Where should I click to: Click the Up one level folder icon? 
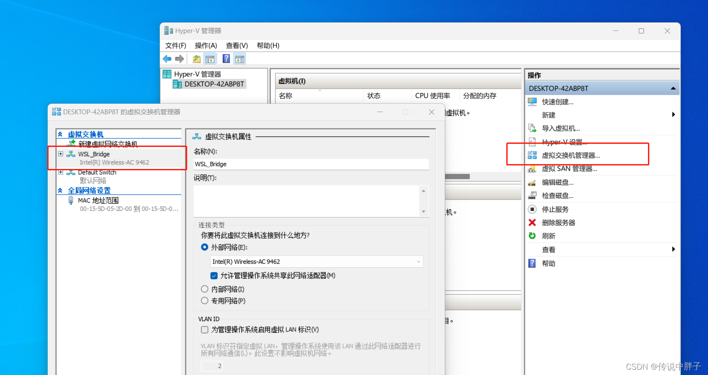[x=197, y=59]
